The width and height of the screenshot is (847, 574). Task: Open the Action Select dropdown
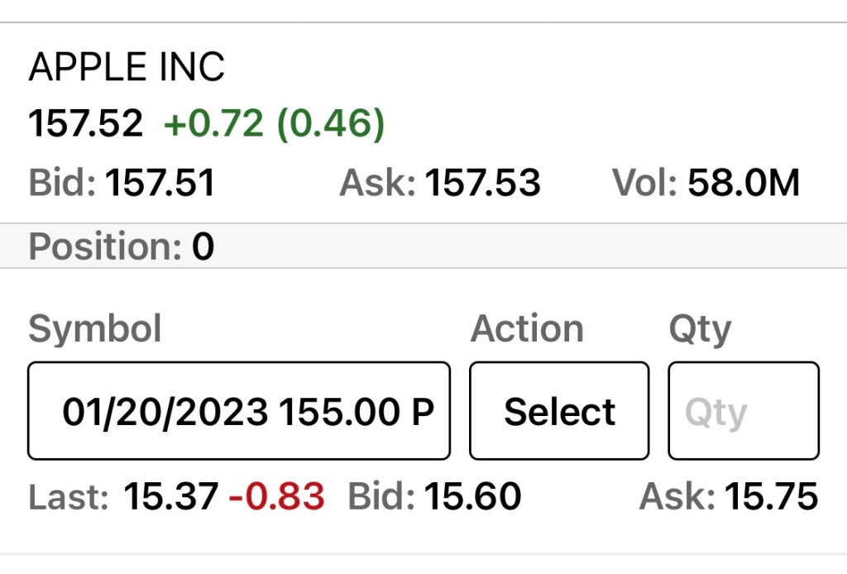pyautogui.click(x=559, y=411)
